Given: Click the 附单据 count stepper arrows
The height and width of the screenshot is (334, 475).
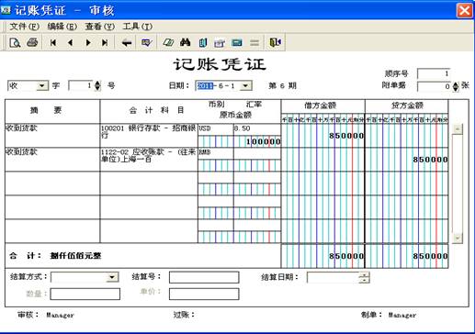Looking at the screenshot, I should pyautogui.click(x=456, y=86).
